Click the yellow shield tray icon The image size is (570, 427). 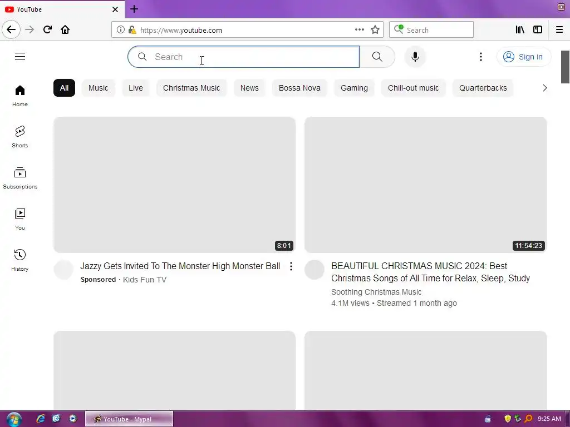pos(508,419)
